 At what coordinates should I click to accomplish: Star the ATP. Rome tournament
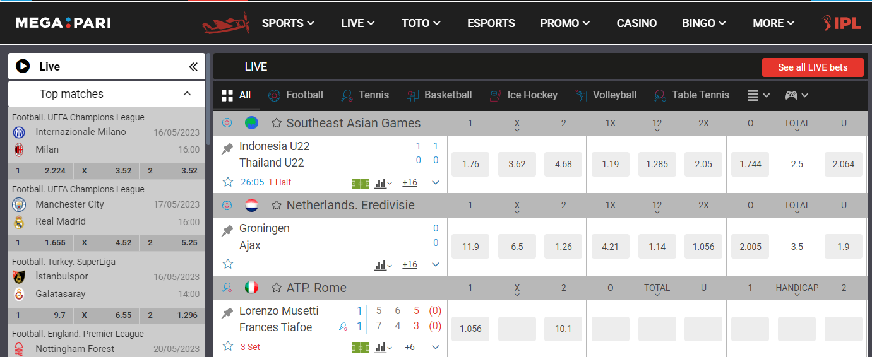coord(276,288)
